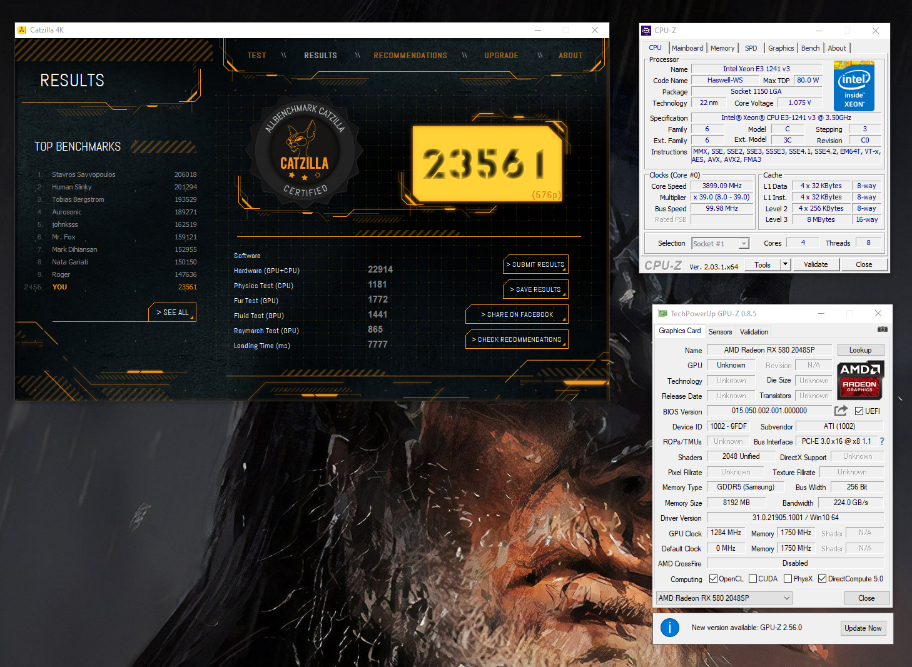Click the Memory Size value in GPU-Z
Image resolution: width=912 pixels, height=667 pixels.
pyautogui.click(x=736, y=503)
